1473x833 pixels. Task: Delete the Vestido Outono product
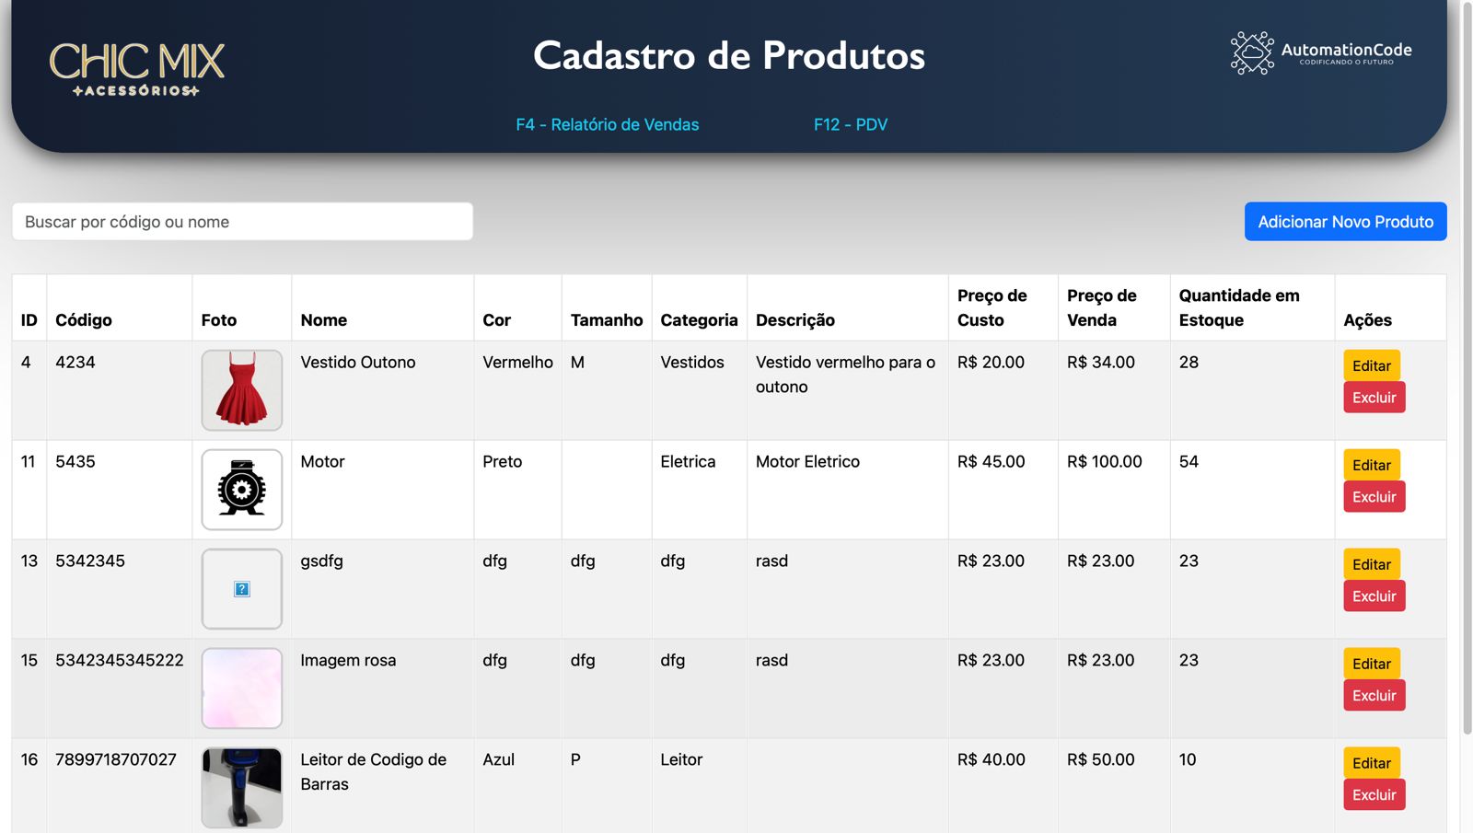coord(1374,398)
